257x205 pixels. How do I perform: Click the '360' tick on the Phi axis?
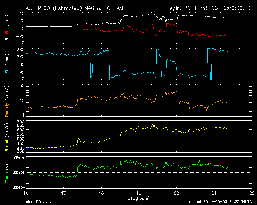[x=21, y=50]
